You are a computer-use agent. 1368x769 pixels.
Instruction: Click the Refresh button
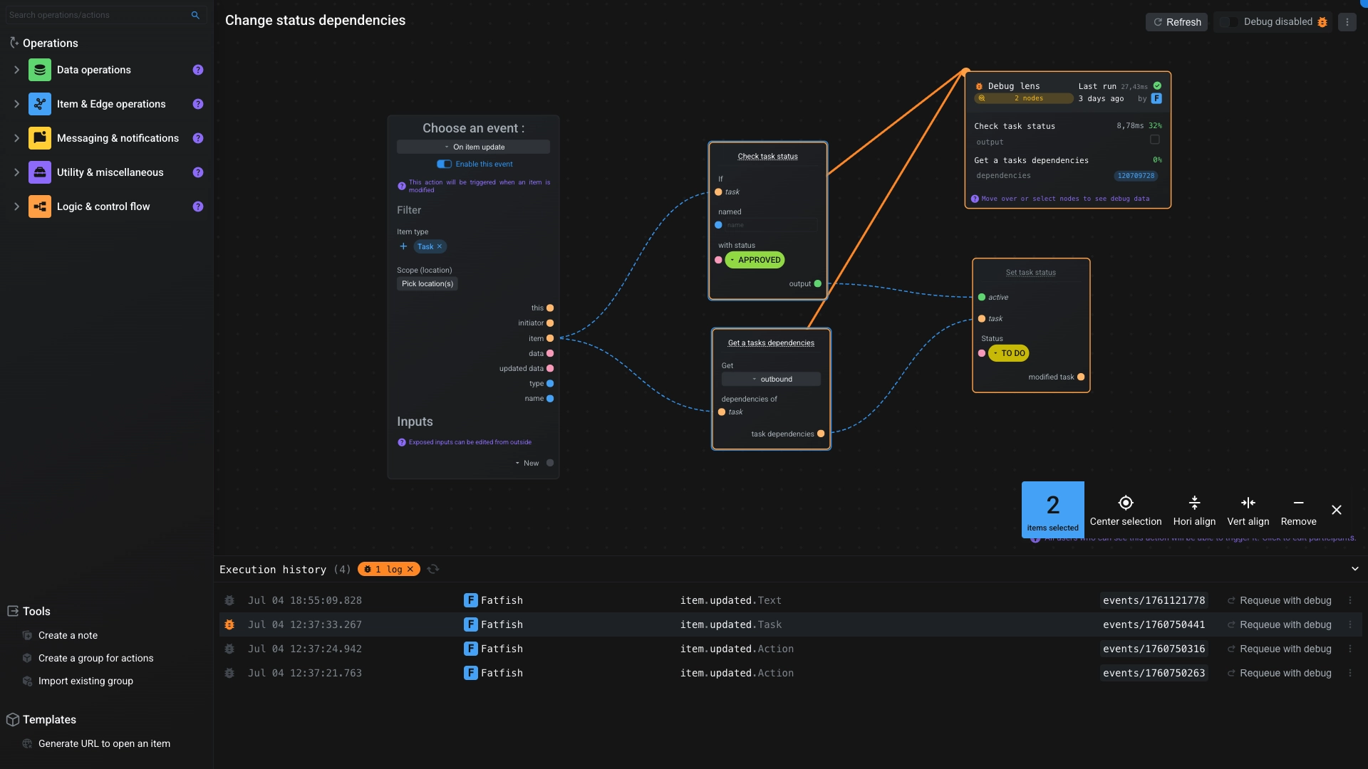1176,22
